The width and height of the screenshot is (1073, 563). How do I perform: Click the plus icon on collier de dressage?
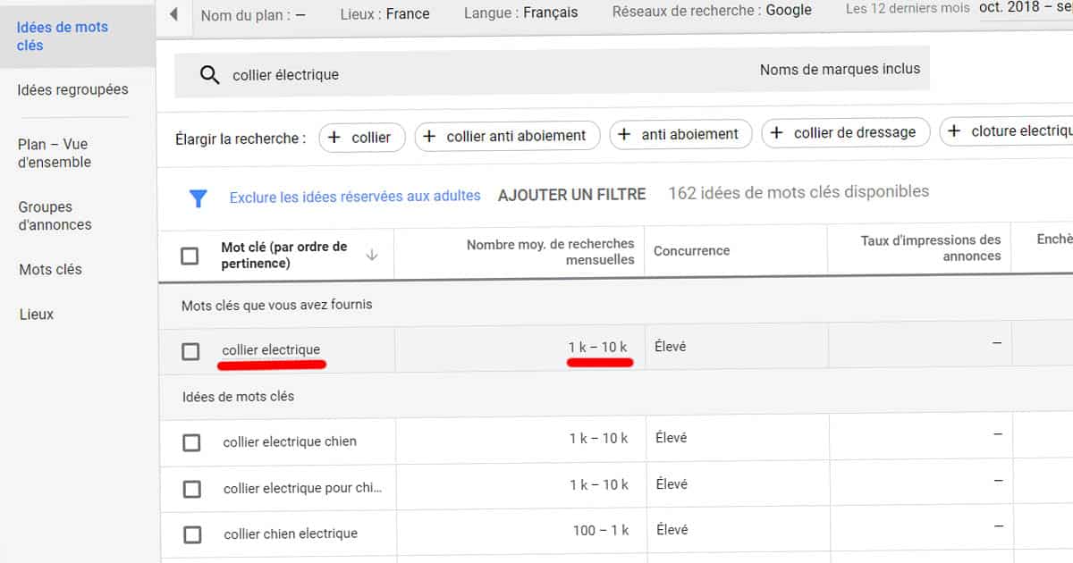(776, 133)
